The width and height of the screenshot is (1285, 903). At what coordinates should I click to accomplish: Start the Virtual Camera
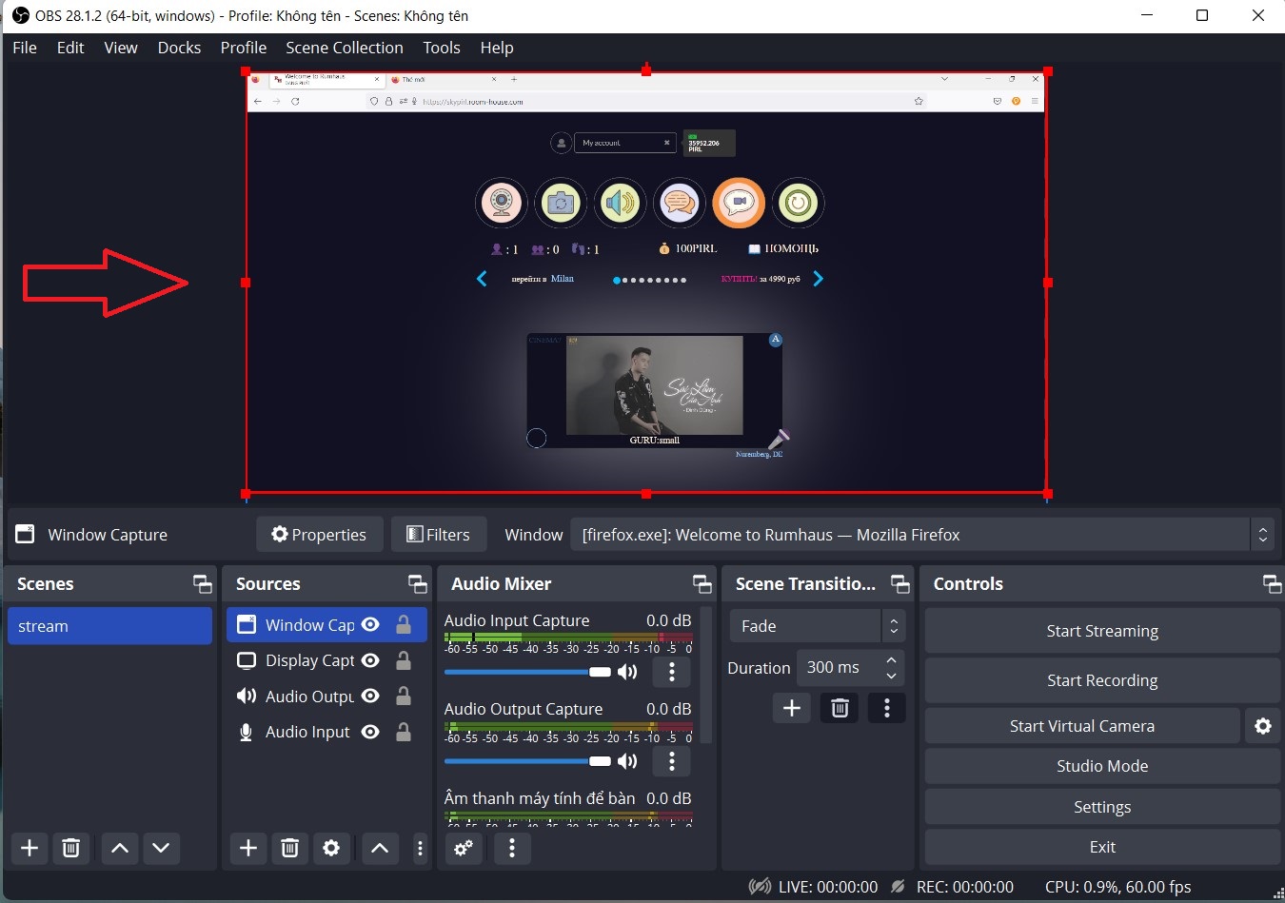1082,726
